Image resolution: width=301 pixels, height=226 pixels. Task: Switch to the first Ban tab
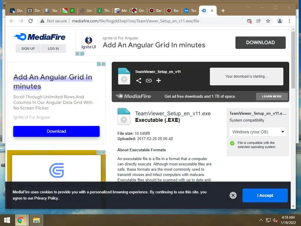(x=156, y=11)
